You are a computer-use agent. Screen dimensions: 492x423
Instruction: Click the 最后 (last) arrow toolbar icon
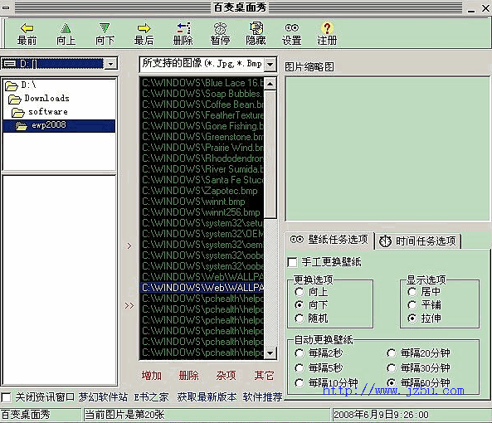point(144,28)
